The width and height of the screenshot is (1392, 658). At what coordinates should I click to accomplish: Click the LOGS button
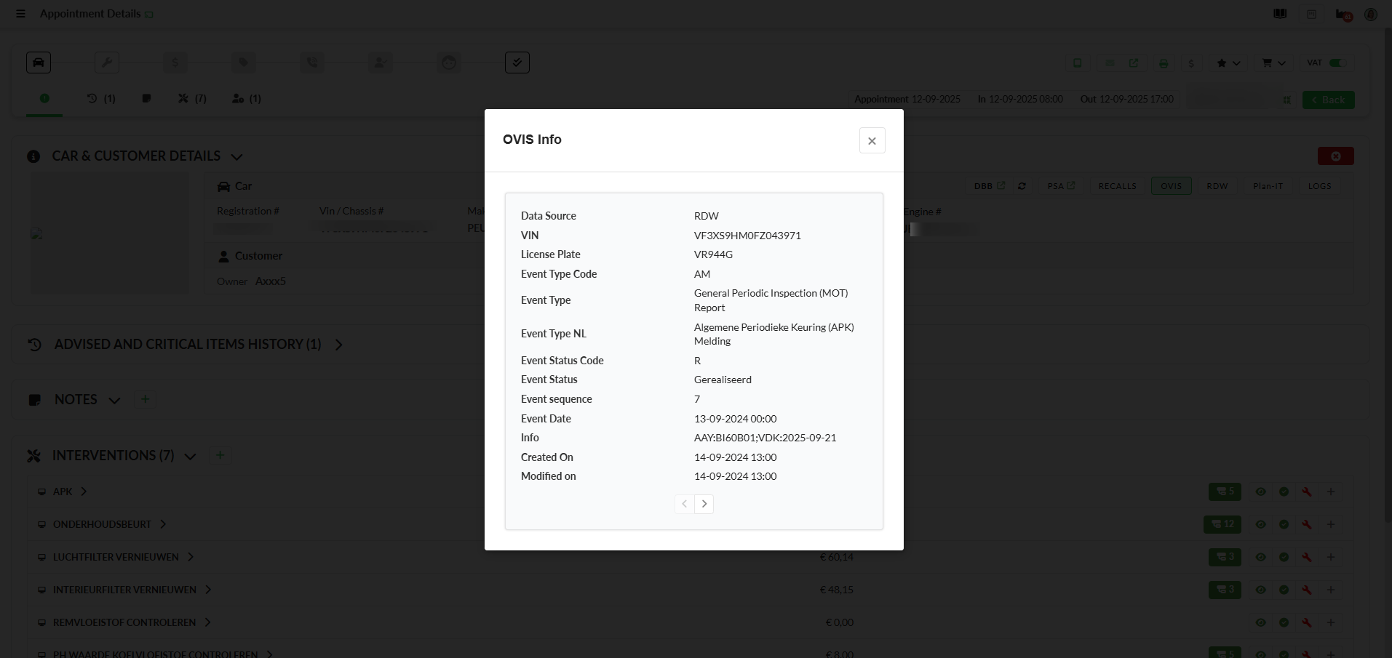pos(1319,186)
